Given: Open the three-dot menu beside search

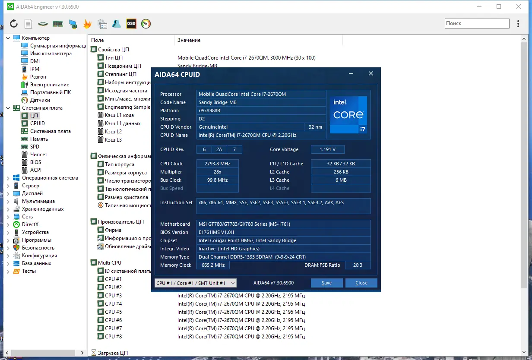Looking at the screenshot, I should (519, 24).
